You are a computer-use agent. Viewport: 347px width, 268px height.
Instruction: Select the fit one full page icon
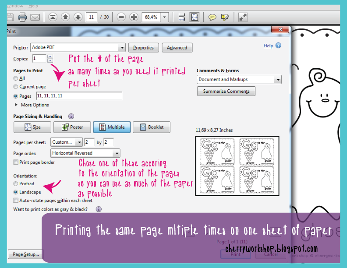195,17
